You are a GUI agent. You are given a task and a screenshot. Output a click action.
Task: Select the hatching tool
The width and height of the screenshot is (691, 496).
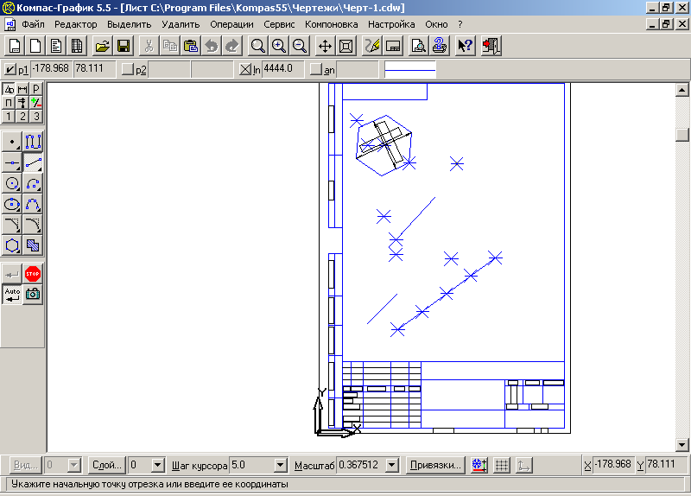click(x=33, y=245)
